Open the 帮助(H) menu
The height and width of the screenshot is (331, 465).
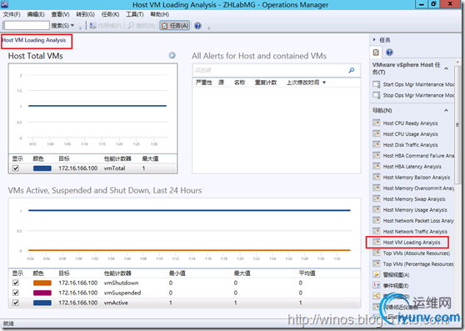[x=159, y=14]
